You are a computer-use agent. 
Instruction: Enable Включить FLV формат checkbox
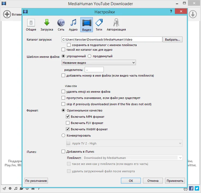pyautogui.click(x=68, y=123)
